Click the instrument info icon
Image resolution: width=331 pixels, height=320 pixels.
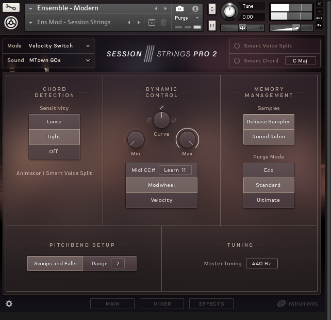[x=195, y=9]
